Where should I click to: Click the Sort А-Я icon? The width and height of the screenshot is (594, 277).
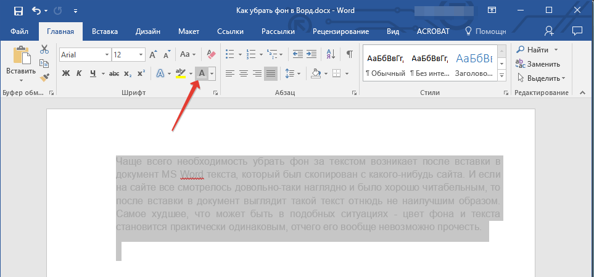tap(330, 54)
